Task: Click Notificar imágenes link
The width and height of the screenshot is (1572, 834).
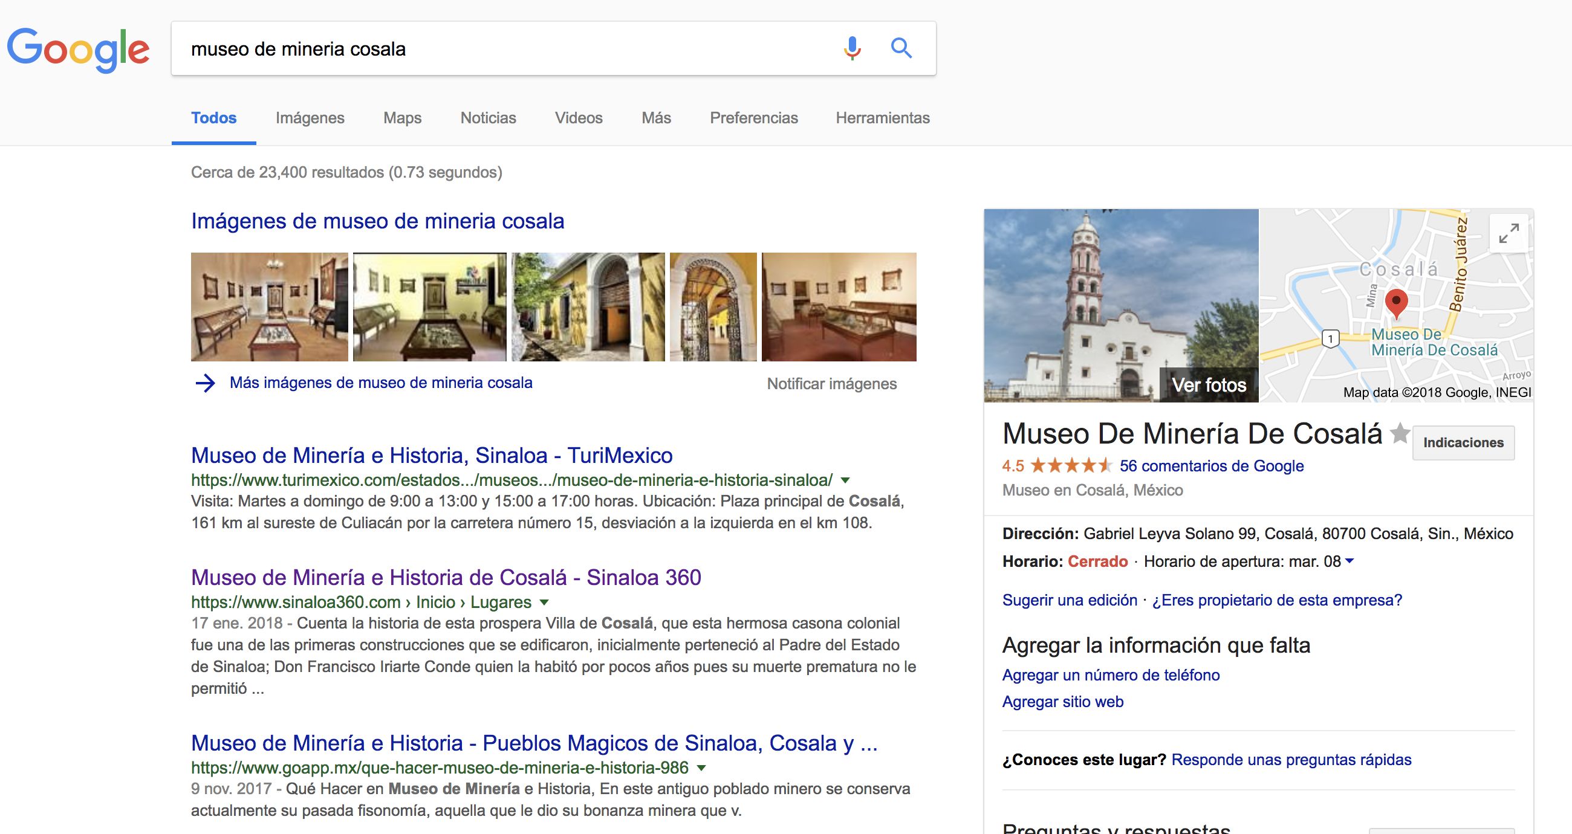Action: coord(832,384)
